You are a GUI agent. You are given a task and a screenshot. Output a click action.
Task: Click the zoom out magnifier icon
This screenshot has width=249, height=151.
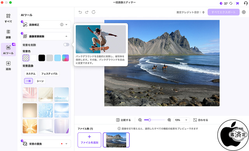[x=140, y=120]
